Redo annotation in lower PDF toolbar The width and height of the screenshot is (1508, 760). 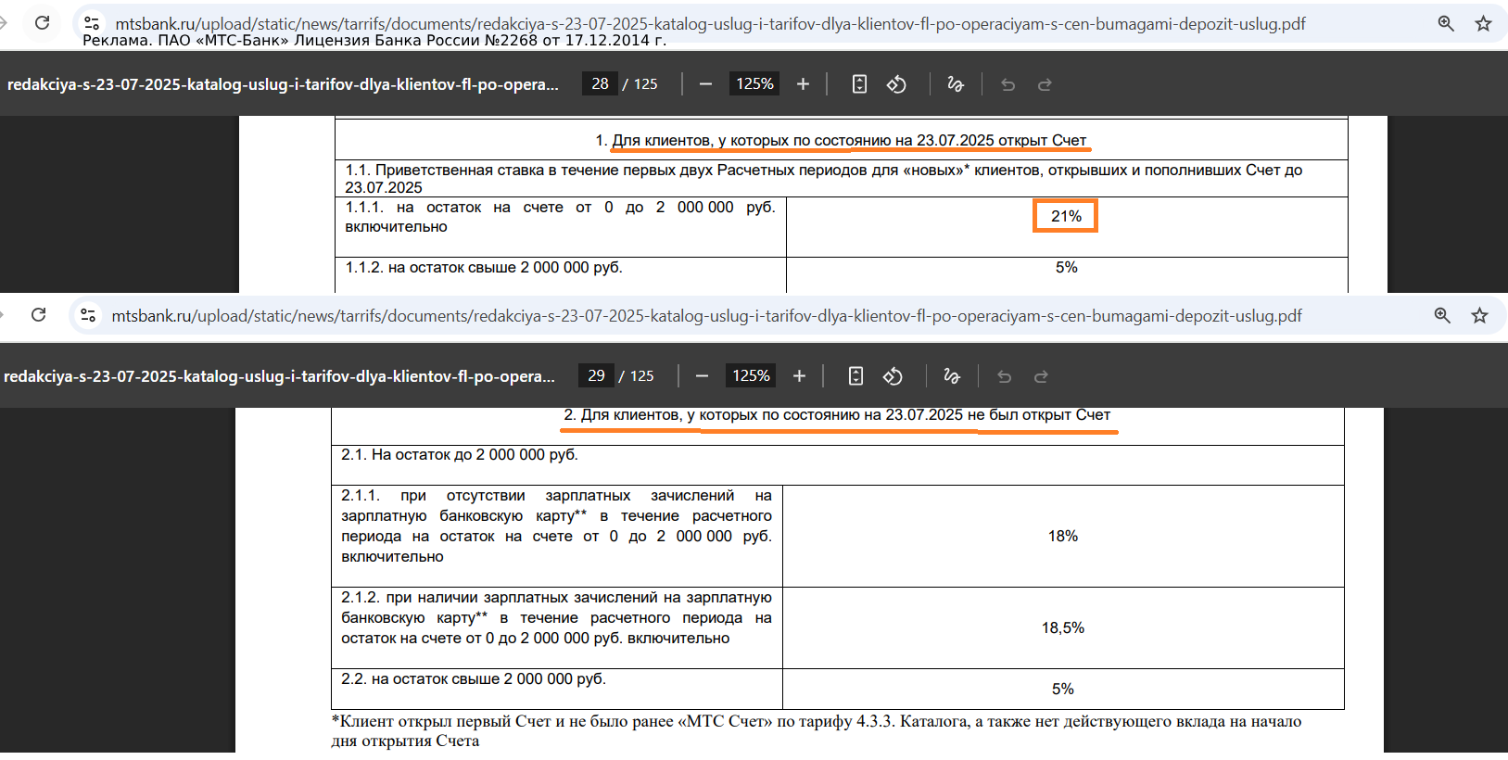pos(1041,376)
